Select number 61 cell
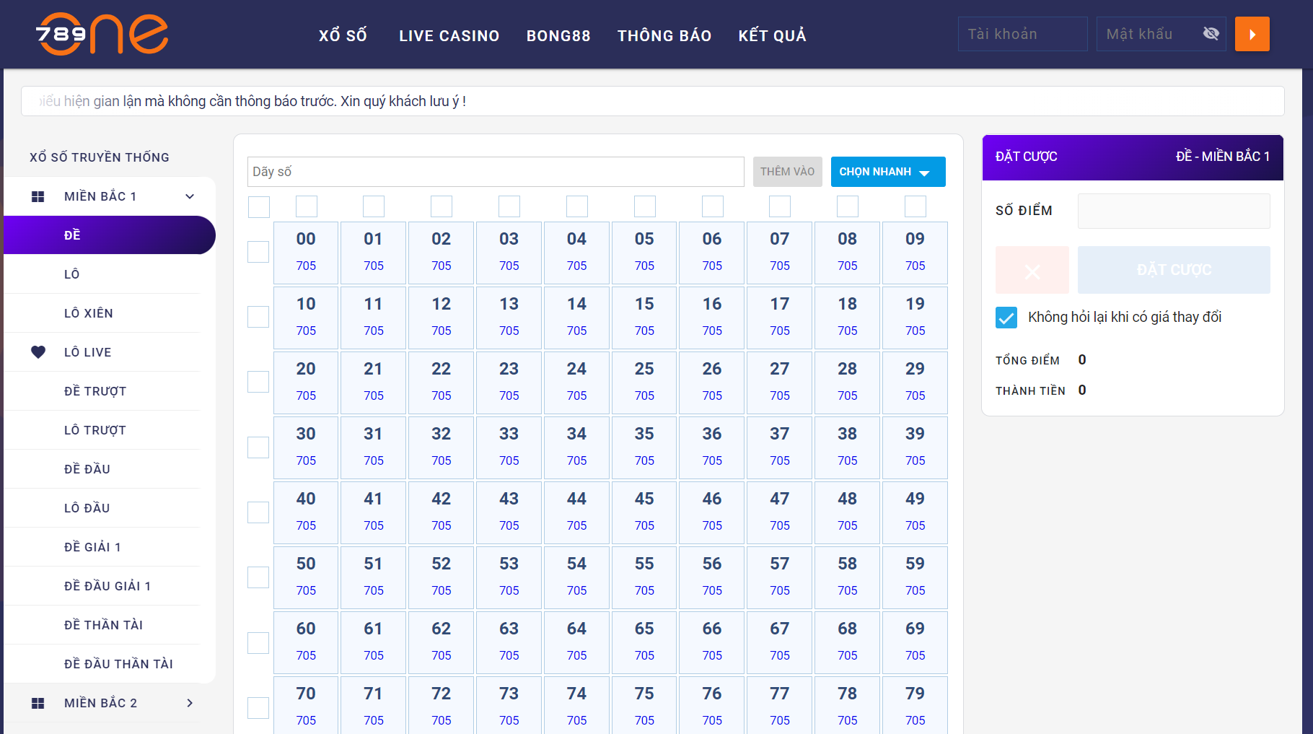The image size is (1313, 734). [373, 642]
